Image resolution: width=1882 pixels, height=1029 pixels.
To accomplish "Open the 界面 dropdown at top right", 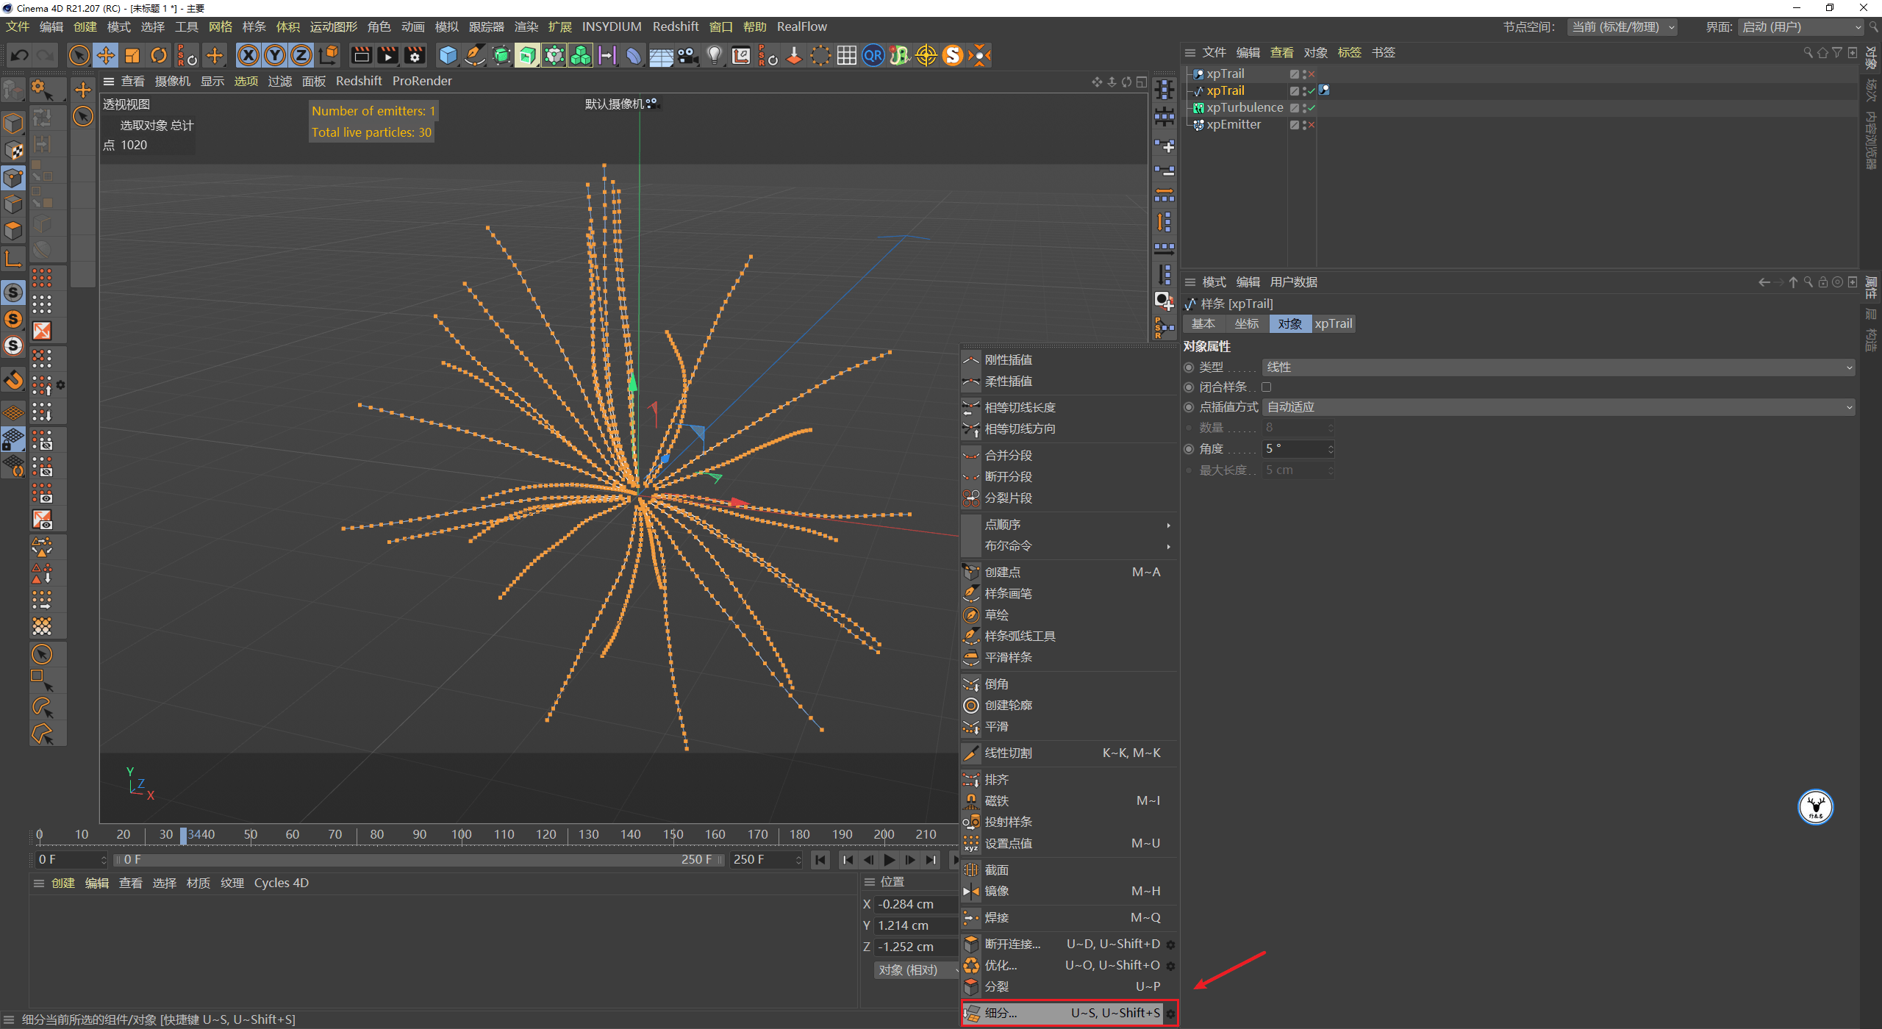I will pyautogui.click(x=1800, y=27).
